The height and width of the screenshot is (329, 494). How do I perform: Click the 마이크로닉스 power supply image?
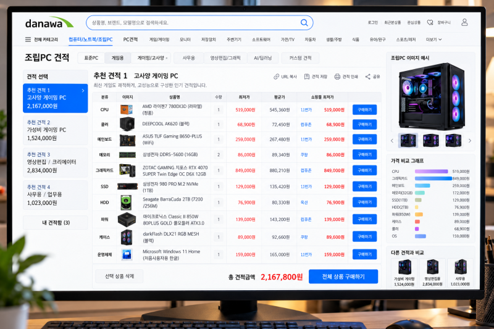click(127, 220)
